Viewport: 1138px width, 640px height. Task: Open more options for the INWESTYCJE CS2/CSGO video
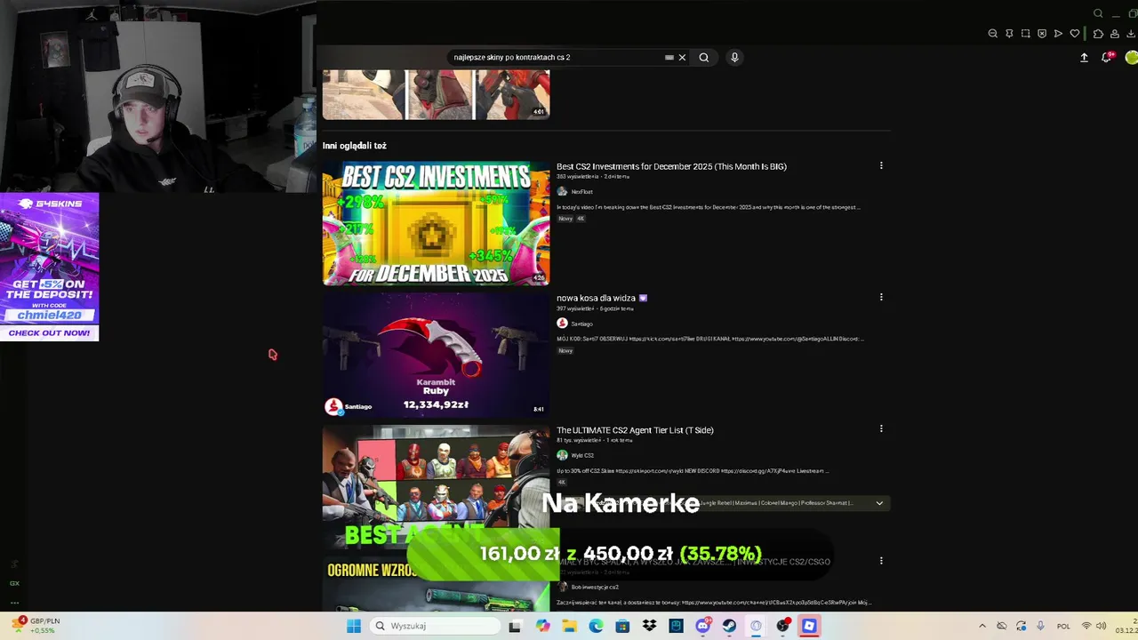tap(881, 560)
